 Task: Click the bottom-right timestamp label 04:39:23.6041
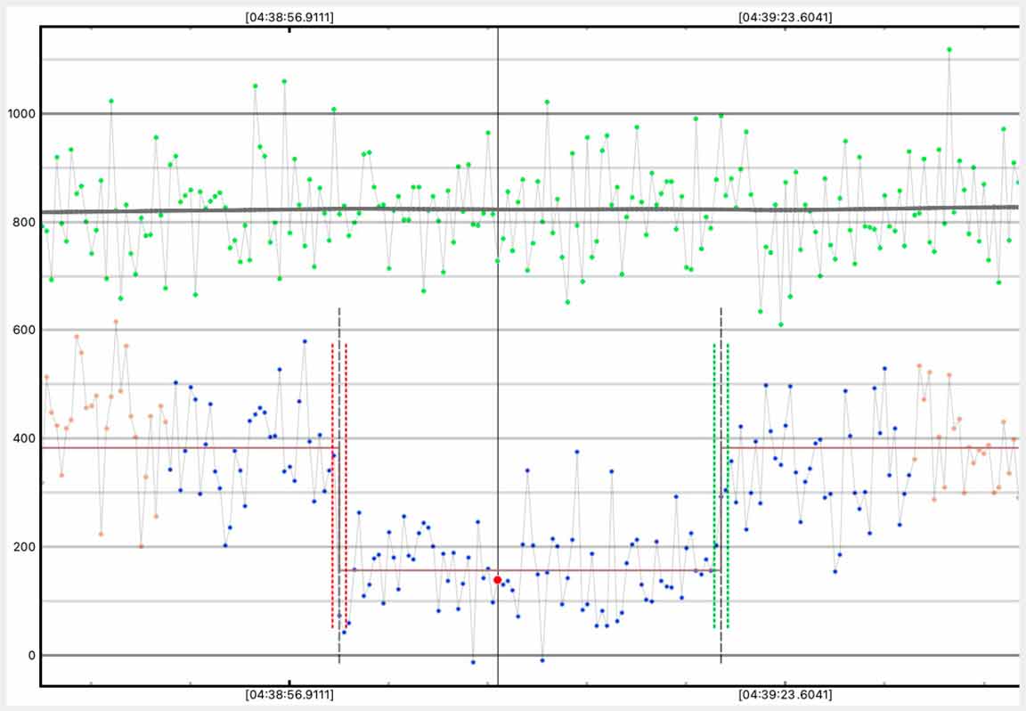[x=786, y=695]
